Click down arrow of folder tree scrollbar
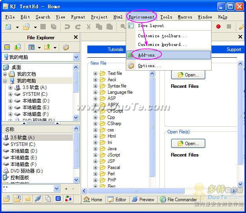Screen dimensions: 246x213 click(x=76, y=117)
